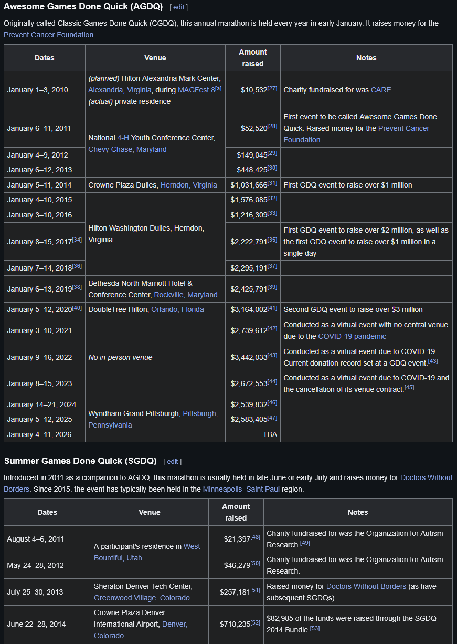This screenshot has width=457, height=644.
Task: Select the TBA cell for January 2026
Action: tap(253, 434)
